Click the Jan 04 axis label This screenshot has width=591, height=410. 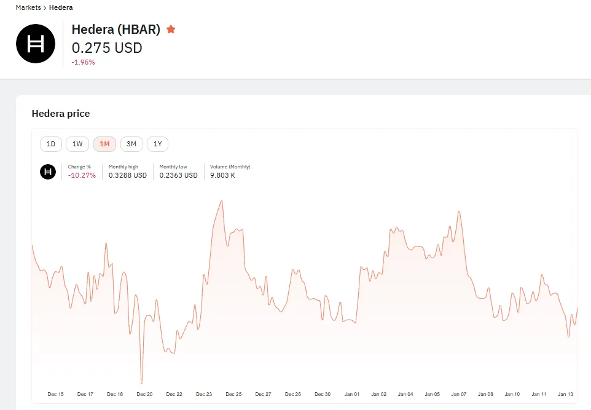click(405, 394)
